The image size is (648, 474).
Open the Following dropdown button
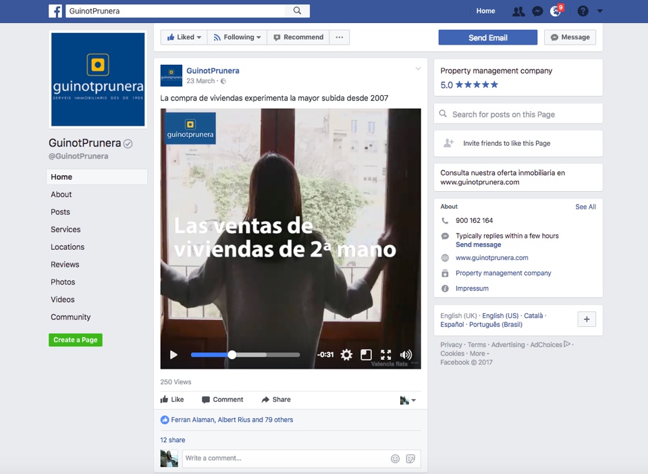click(237, 37)
